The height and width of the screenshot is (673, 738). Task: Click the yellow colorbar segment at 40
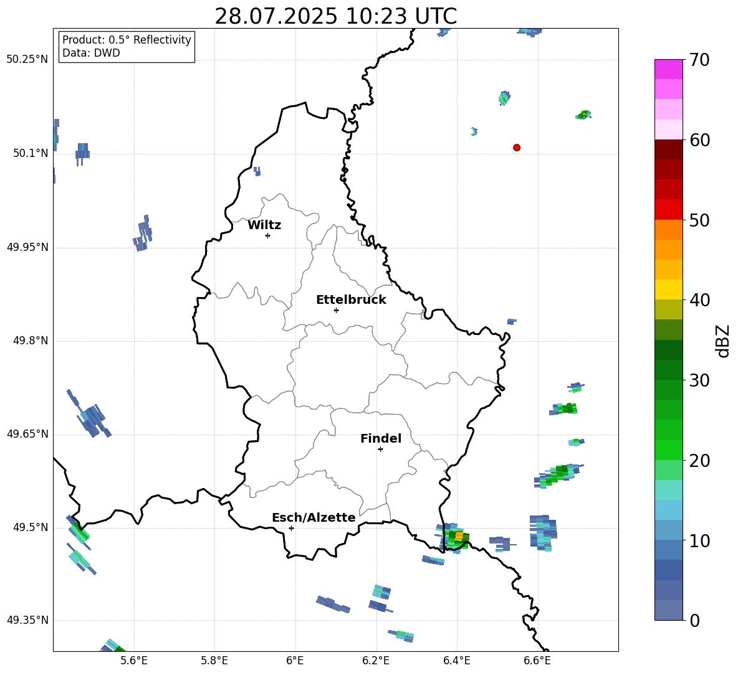click(668, 289)
